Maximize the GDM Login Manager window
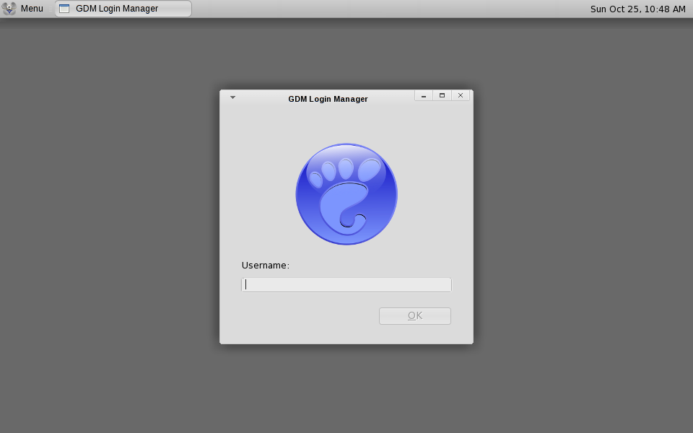The image size is (693, 433). coord(442,95)
